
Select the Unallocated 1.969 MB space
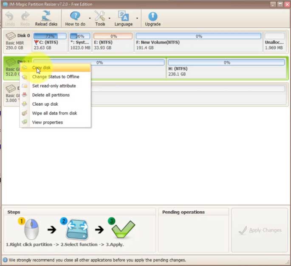(274, 42)
